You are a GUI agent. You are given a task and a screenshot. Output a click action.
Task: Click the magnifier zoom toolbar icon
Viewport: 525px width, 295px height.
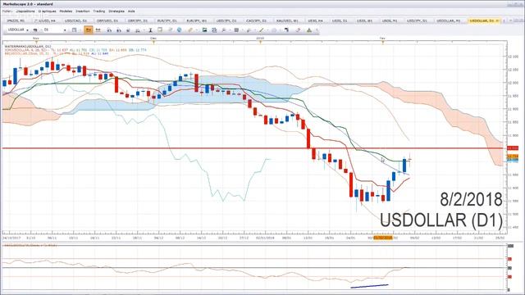pos(224,30)
